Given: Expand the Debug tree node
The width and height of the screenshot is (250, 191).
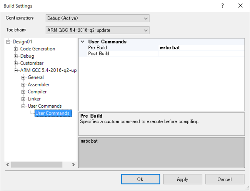Looking at the screenshot, I should [x=16, y=56].
